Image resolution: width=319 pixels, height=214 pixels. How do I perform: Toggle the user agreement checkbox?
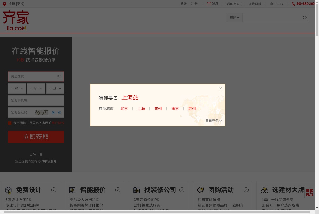click(10, 123)
